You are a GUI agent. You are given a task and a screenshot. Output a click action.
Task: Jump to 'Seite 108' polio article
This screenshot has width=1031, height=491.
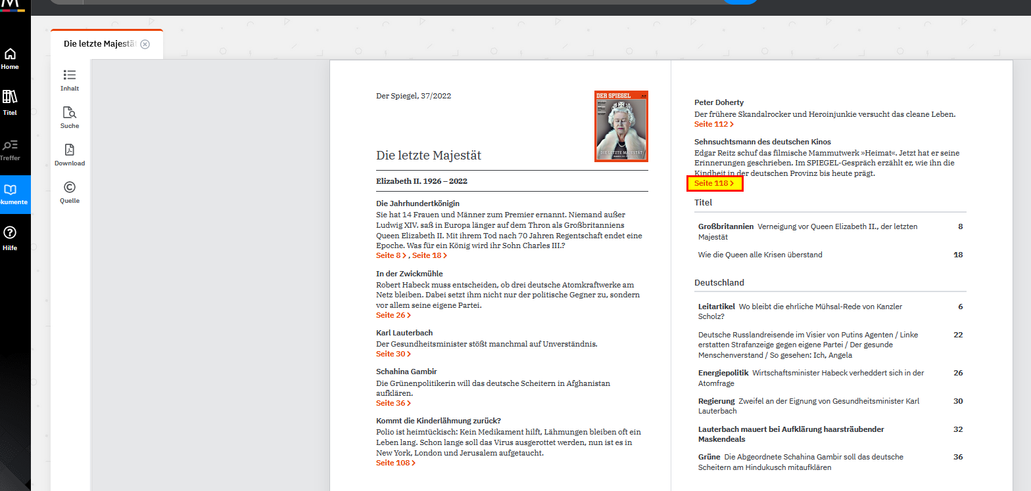pos(395,463)
